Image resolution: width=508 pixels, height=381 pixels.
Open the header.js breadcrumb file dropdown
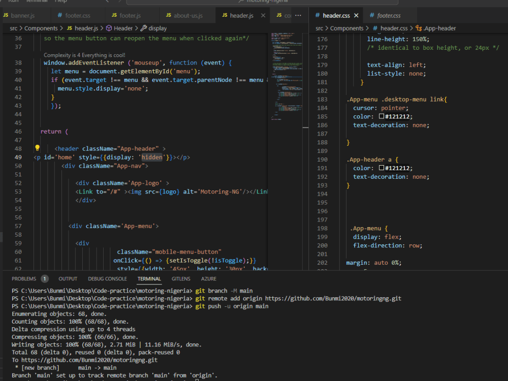click(x=83, y=28)
